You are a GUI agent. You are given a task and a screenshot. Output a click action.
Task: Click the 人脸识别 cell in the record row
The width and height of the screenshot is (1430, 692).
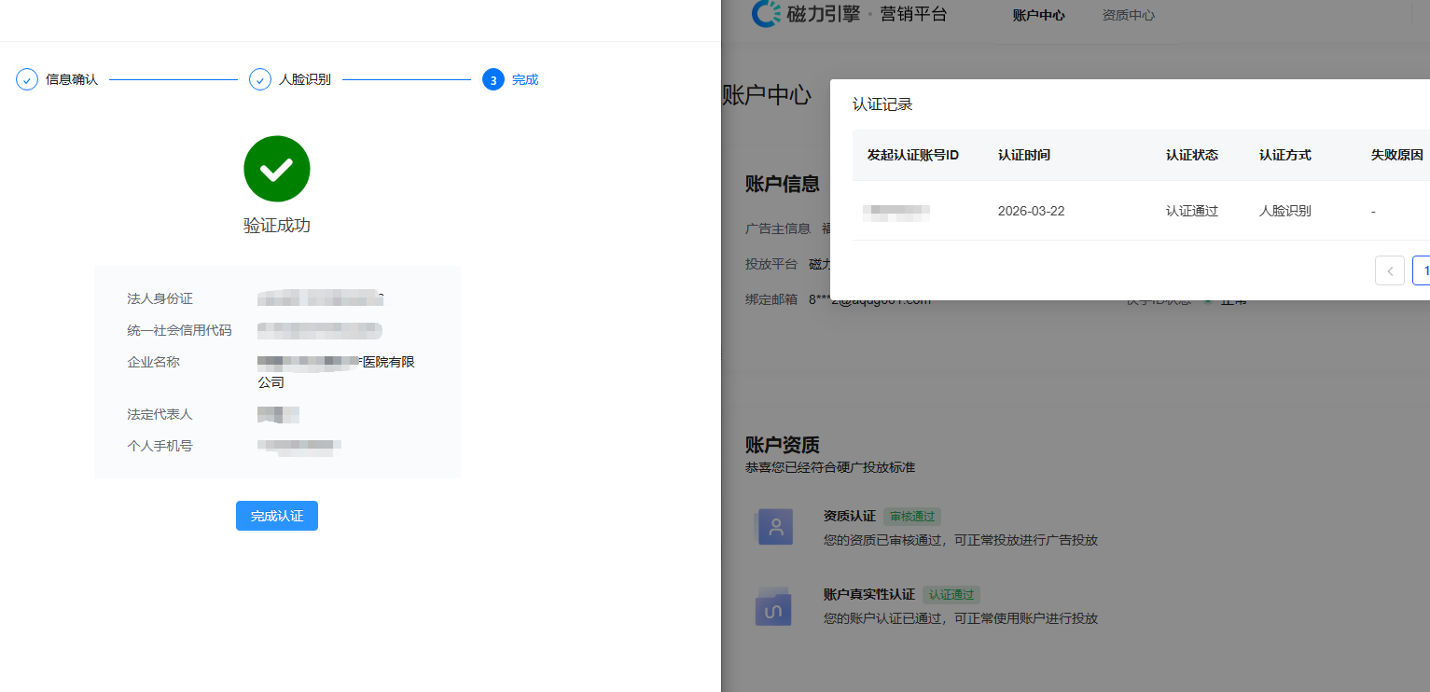(x=1285, y=211)
